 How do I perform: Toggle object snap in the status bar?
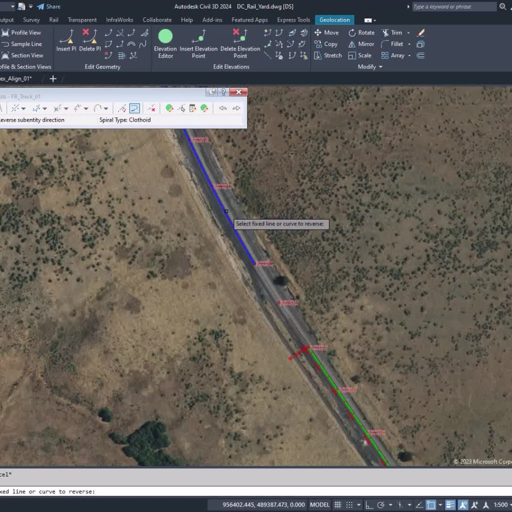point(430,505)
